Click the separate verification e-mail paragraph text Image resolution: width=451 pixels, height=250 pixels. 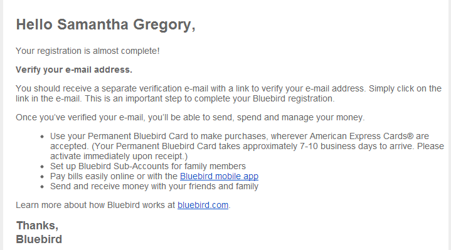tap(228, 93)
